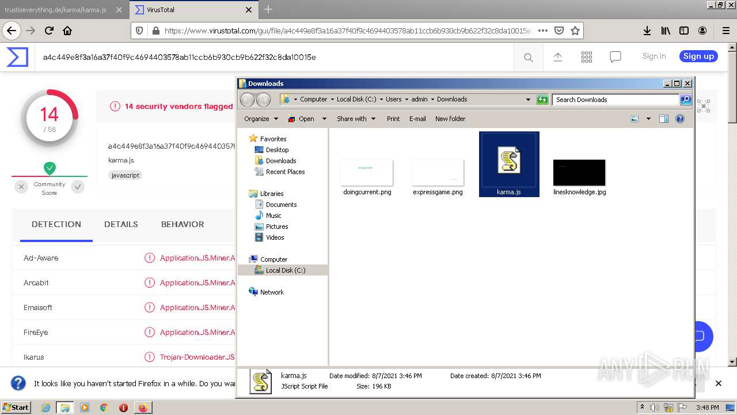
Task: Open Share with dropdown
Action: tap(356, 119)
